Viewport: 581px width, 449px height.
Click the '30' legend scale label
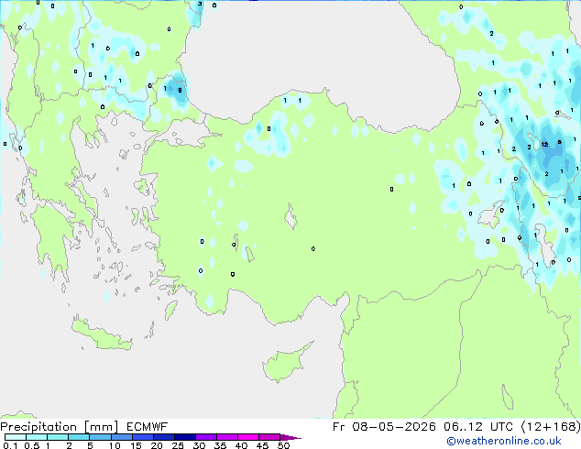coord(199,445)
